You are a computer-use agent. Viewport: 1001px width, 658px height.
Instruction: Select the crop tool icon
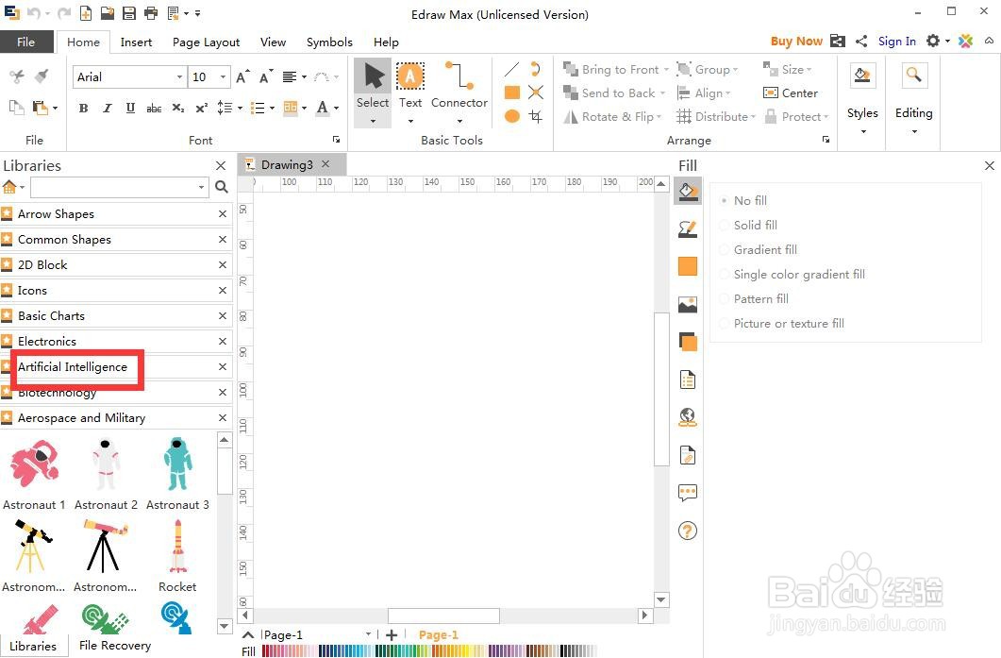point(536,116)
